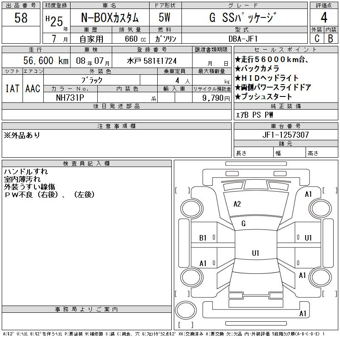Image resolution: width=340 pixels, height=340 pixels.
Task: Select the exterior color ブラック
Action: (x=92, y=80)
